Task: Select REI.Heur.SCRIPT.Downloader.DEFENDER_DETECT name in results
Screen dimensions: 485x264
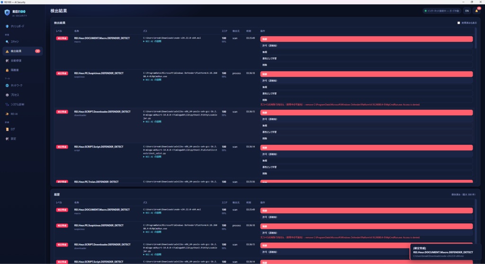Action: [x=102, y=112]
